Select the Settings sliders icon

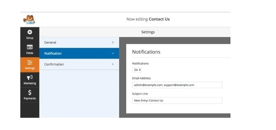click(x=30, y=62)
